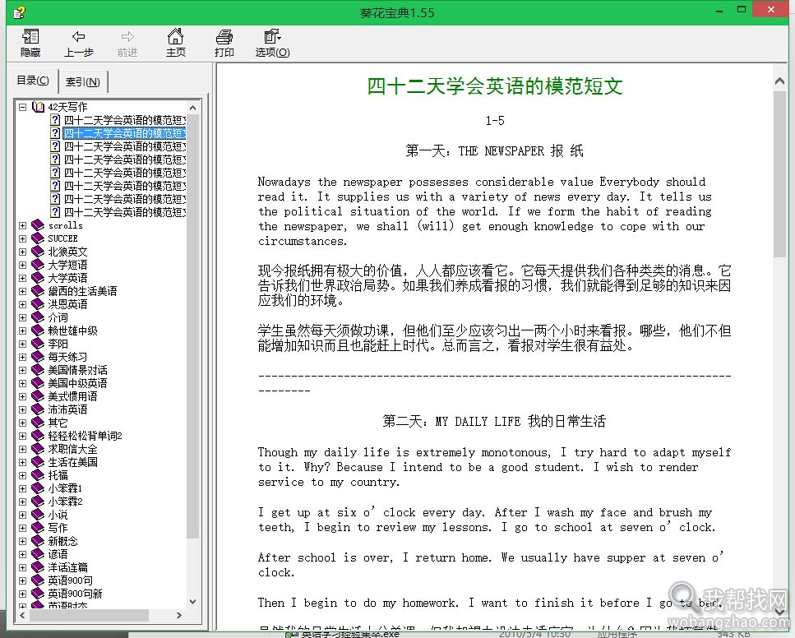Expand the 黛西的生活美语 node
The width and height of the screenshot is (795, 638).
[22, 291]
